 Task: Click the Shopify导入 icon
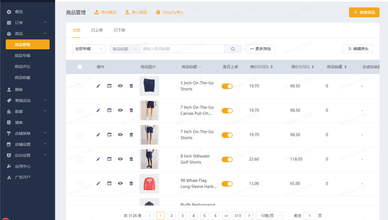[x=158, y=12]
